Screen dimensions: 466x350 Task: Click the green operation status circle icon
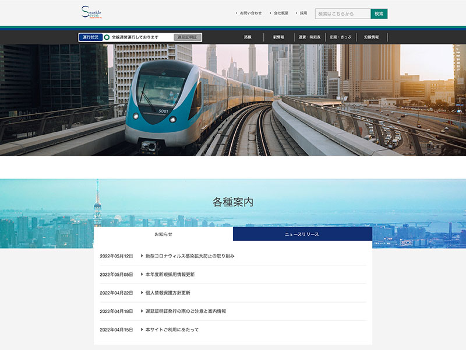(x=107, y=37)
